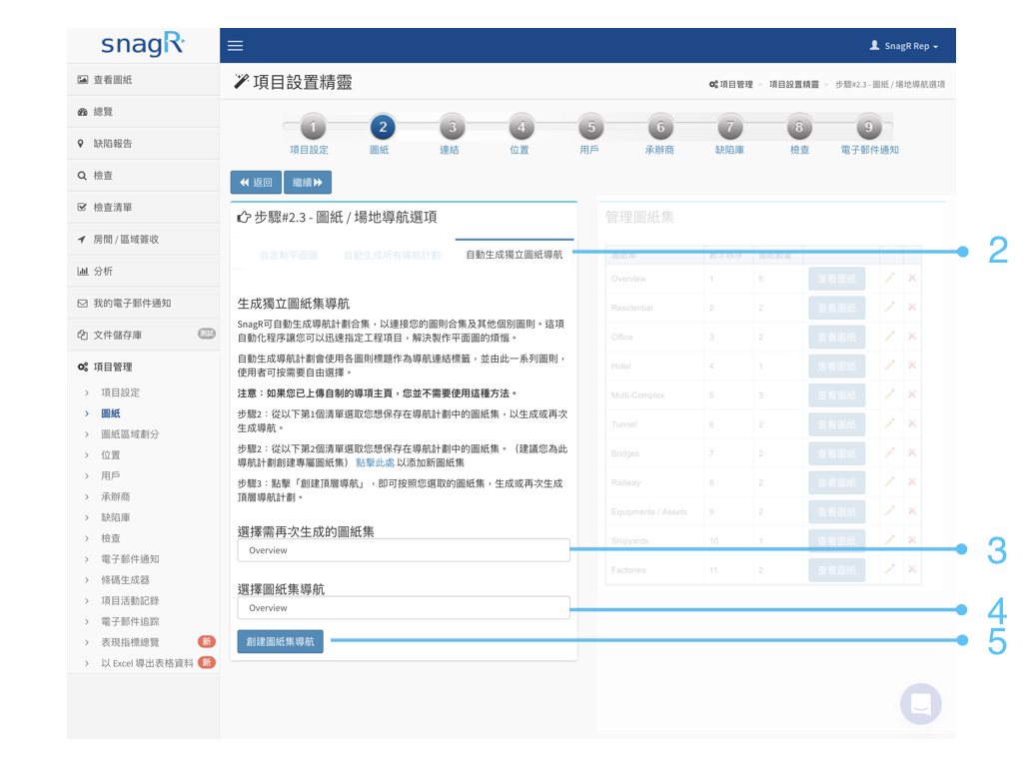Select 條碼生成器 in the sidebar
Screen dimensions: 1023x767
tap(125, 580)
